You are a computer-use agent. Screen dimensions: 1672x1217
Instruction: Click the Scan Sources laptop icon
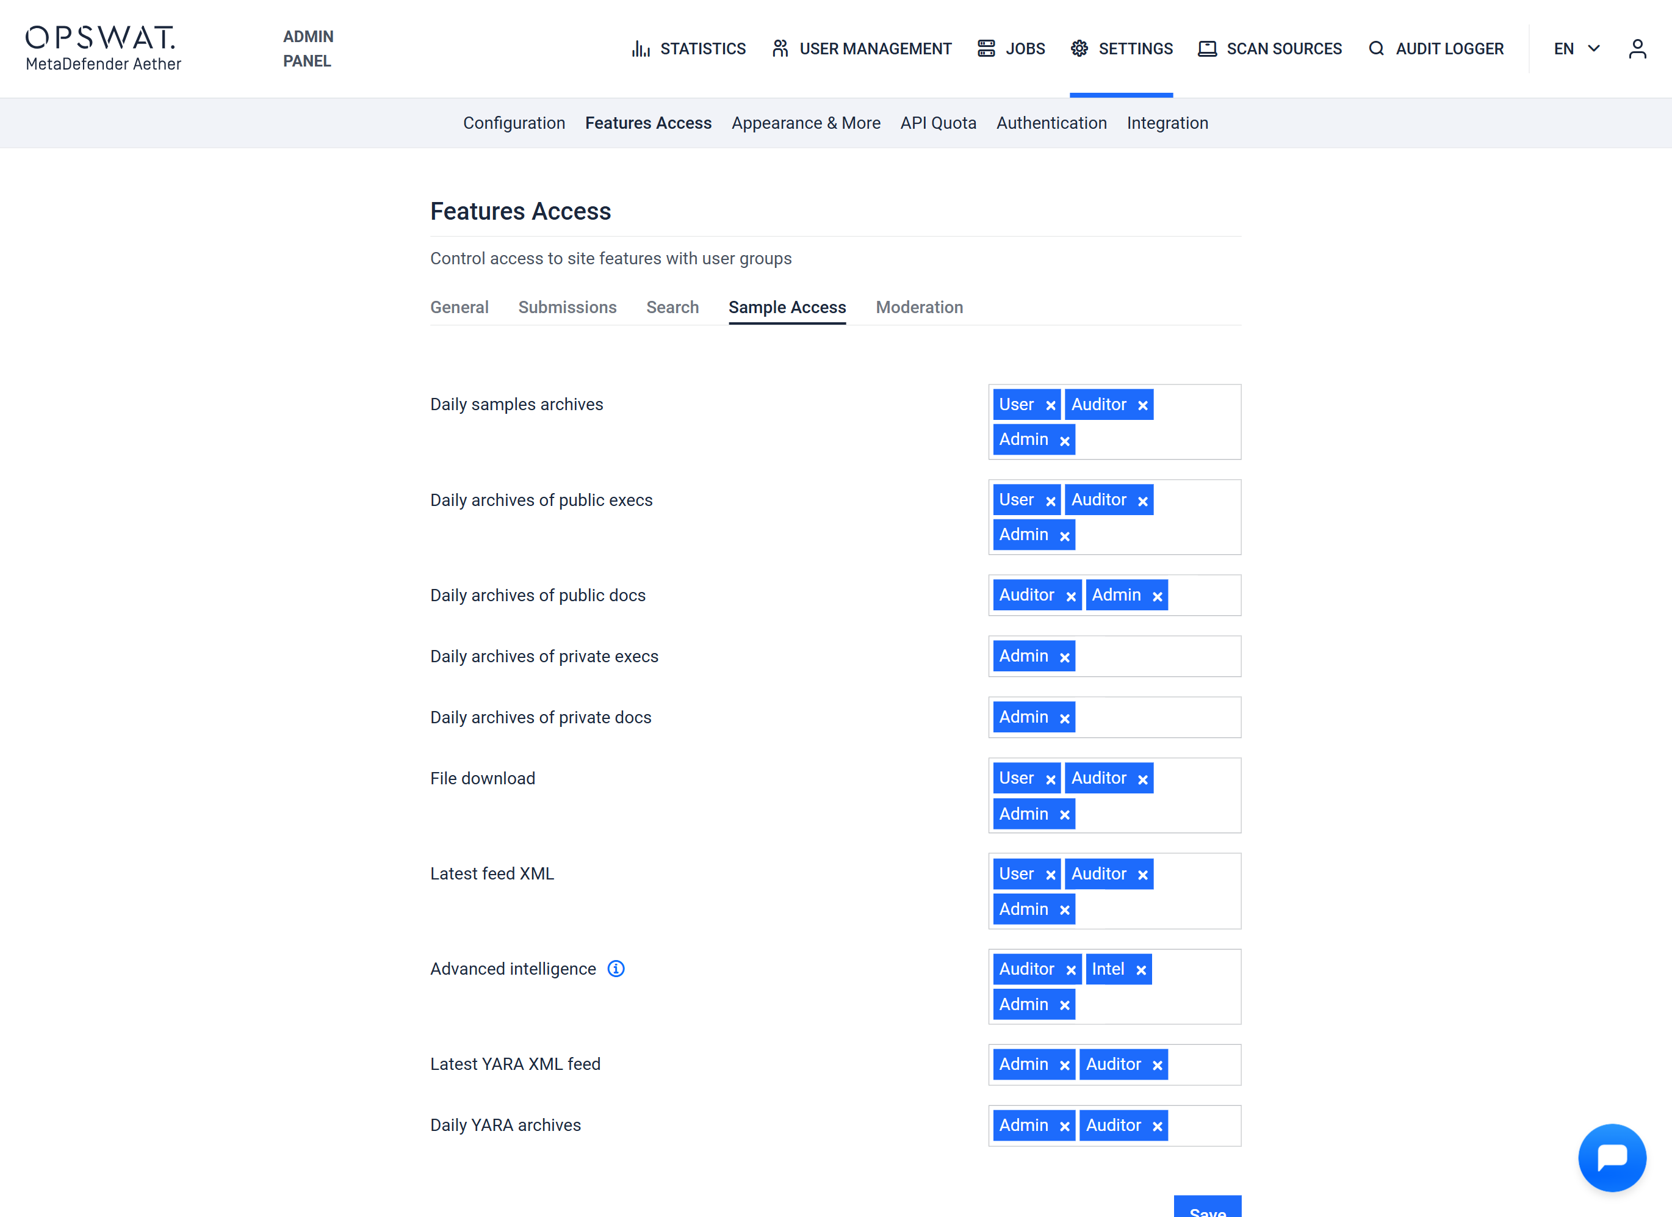(x=1206, y=49)
